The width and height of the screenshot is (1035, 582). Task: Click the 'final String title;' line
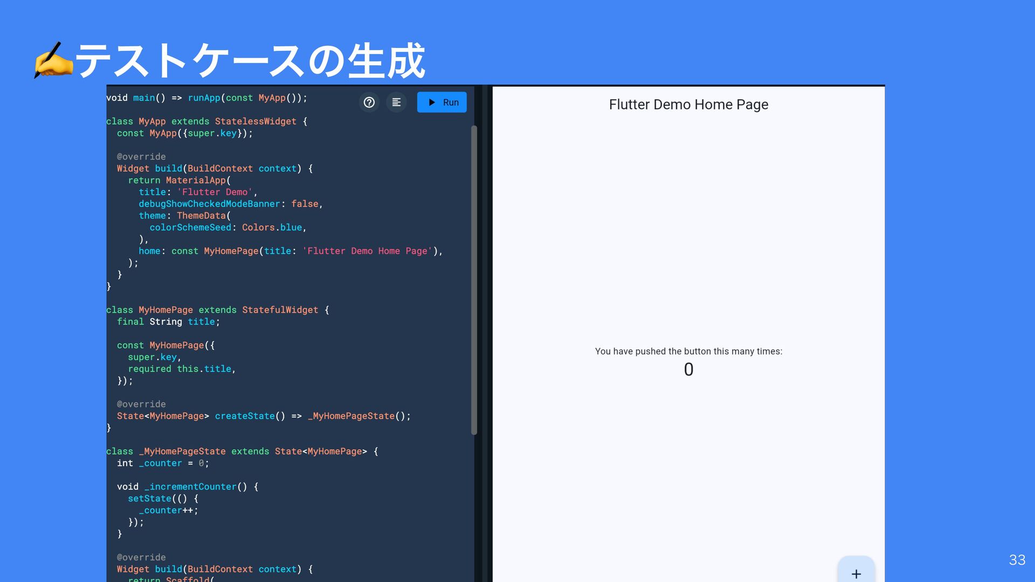(168, 322)
